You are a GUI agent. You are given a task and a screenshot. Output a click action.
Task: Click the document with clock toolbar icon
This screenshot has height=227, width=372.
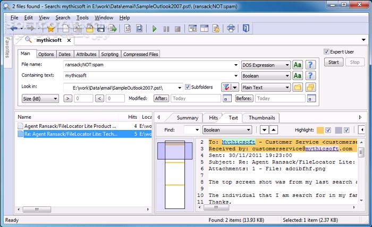216,29
